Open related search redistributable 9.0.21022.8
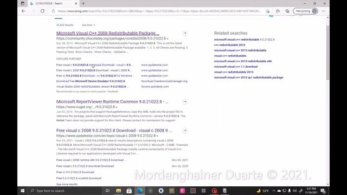 coord(245,40)
